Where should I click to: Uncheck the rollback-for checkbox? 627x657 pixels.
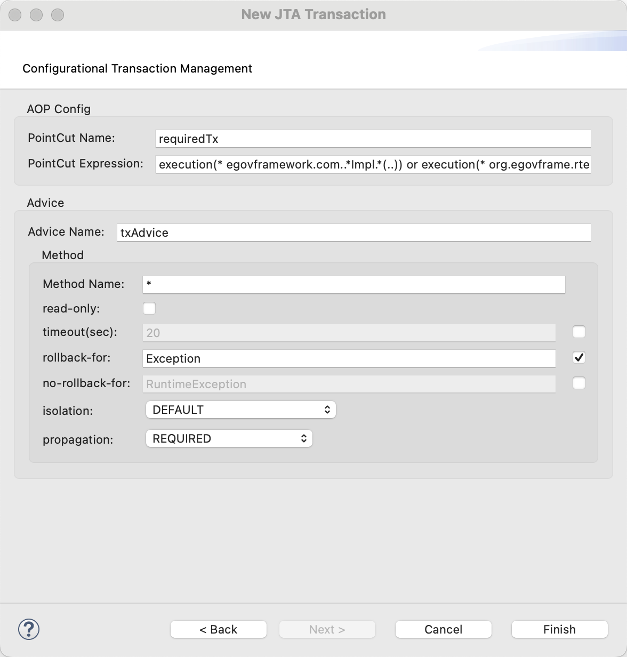click(578, 357)
